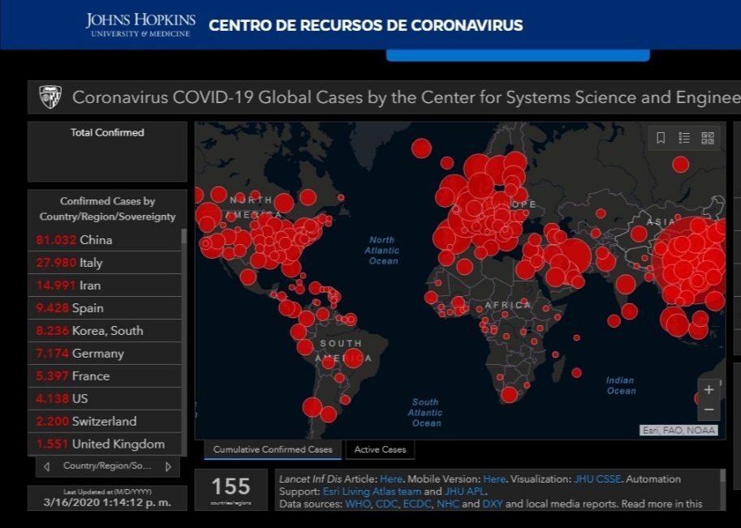Click the blue button below the header
This screenshot has width=741, height=528.
pyautogui.click(x=518, y=55)
